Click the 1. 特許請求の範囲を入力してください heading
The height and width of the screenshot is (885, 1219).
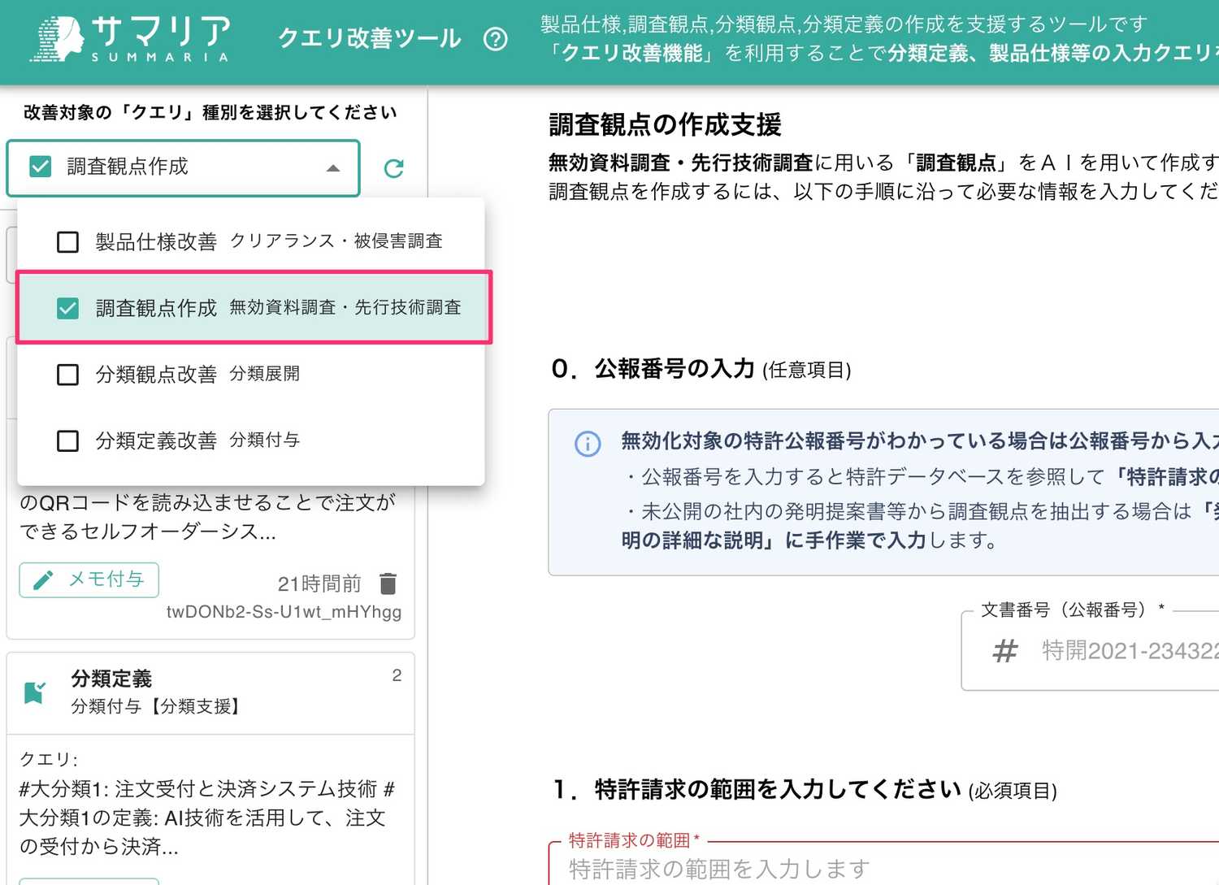[x=805, y=789]
